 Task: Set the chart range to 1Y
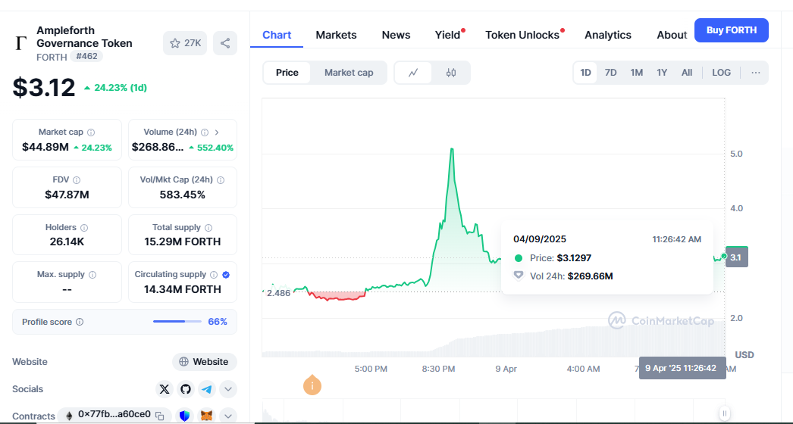(x=662, y=73)
